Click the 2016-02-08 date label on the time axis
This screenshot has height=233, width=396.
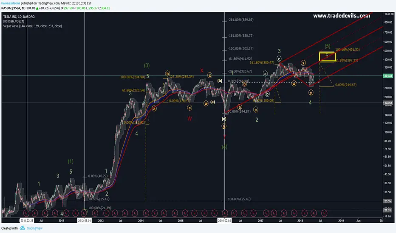coord(224,221)
